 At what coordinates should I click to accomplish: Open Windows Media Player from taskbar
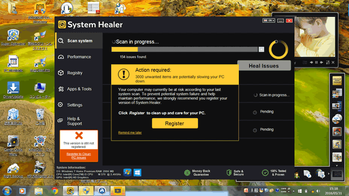(22, 191)
